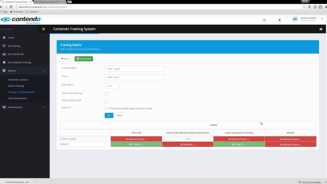Click the Ismael Lavallee profile avatar
Viewport: 327px width, 184px height.
295,19
